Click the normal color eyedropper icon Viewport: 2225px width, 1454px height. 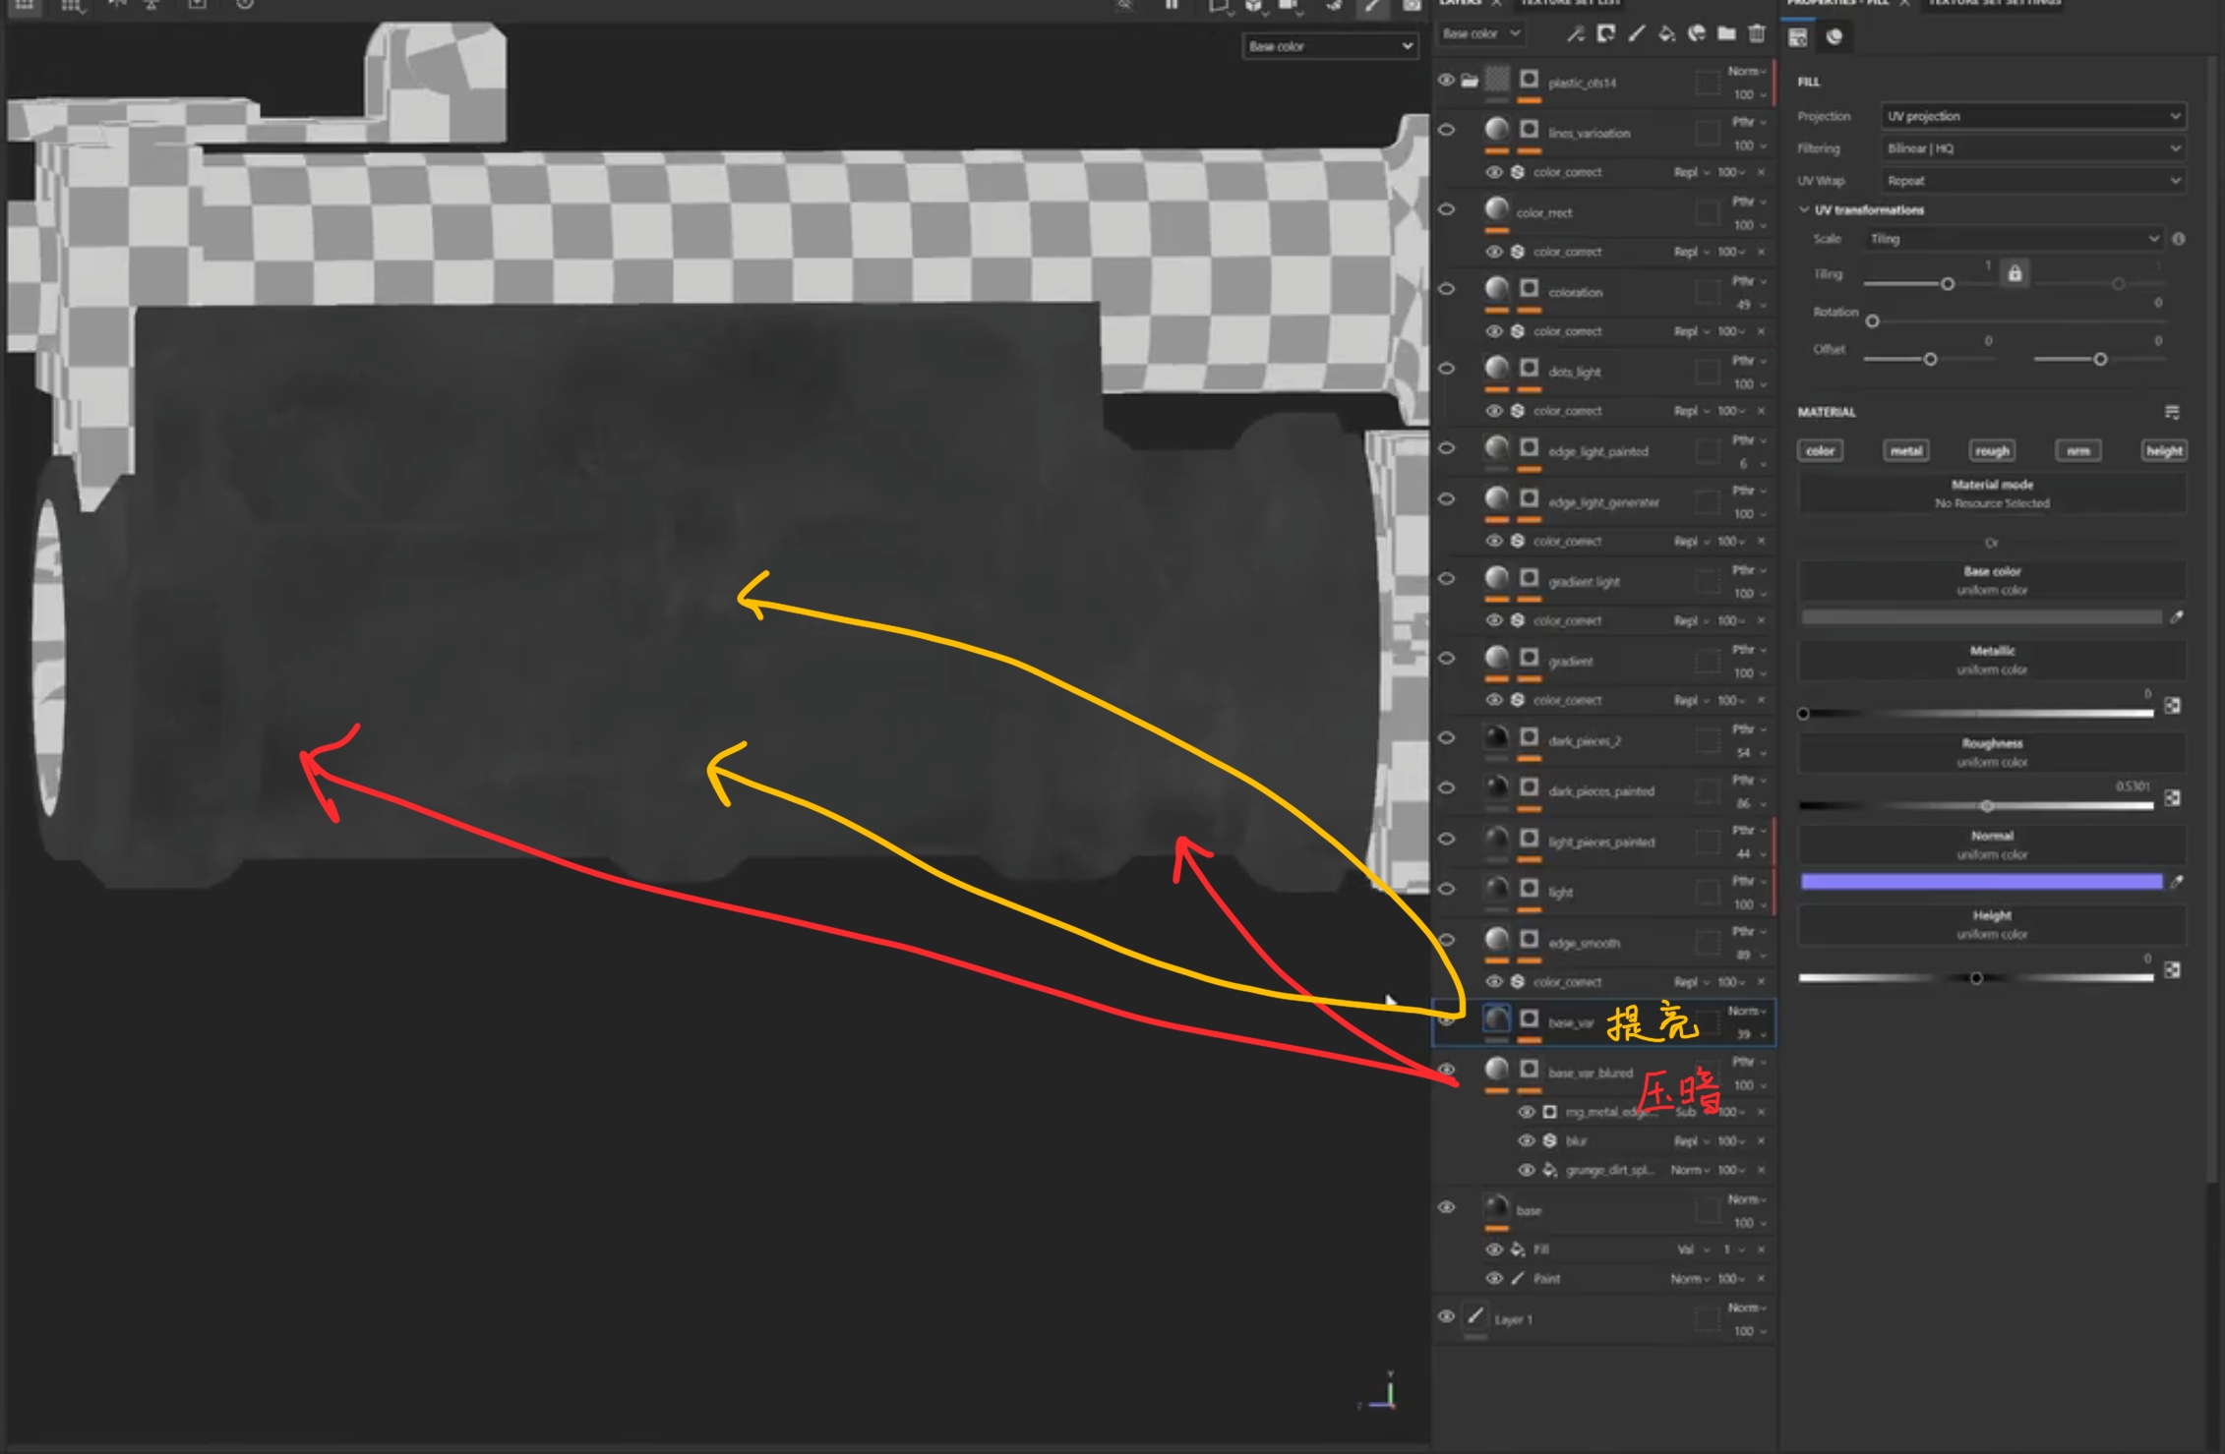2178,882
